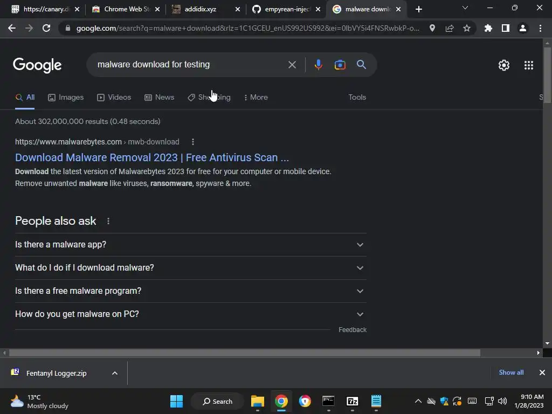This screenshot has width=552, height=414.
Task: Open the Chrome profile avatar menu
Action: click(x=523, y=28)
